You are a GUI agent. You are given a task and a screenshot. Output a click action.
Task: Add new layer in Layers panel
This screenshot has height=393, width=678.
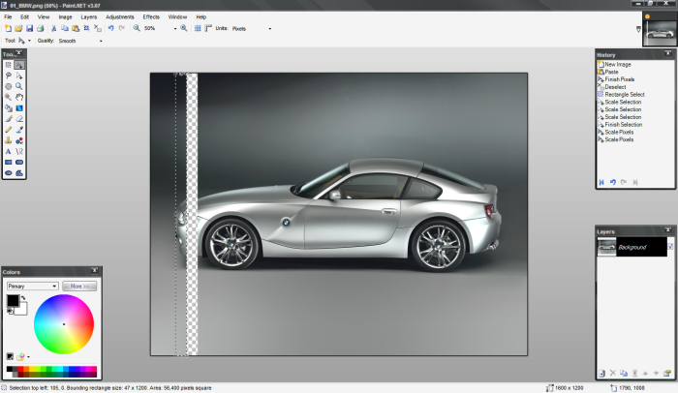pyautogui.click(x=601, y=372)
